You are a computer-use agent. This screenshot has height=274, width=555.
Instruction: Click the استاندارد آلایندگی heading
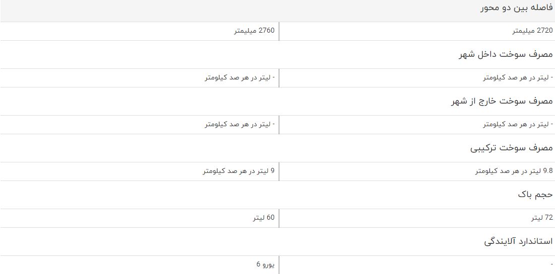(518, 242)
